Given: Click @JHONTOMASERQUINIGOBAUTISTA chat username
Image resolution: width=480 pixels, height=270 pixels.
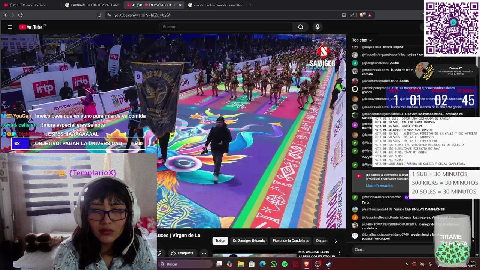Looking at the screenshot, I should tap(389, 224).
